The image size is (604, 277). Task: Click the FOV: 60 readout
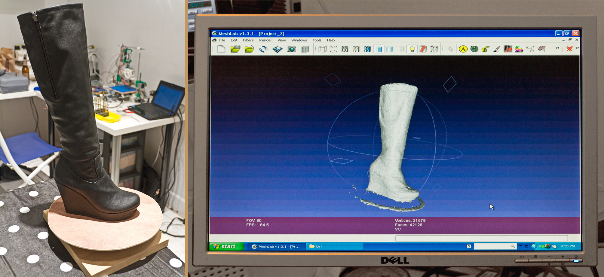(254, 221)
